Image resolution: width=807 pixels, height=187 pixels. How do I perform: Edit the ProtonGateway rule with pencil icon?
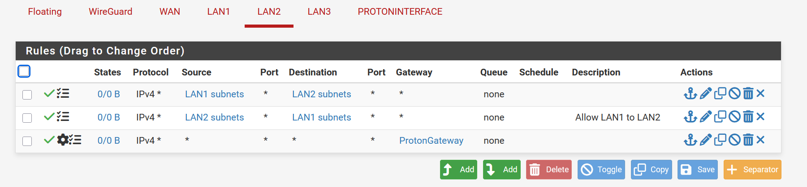tap(705, 140)
